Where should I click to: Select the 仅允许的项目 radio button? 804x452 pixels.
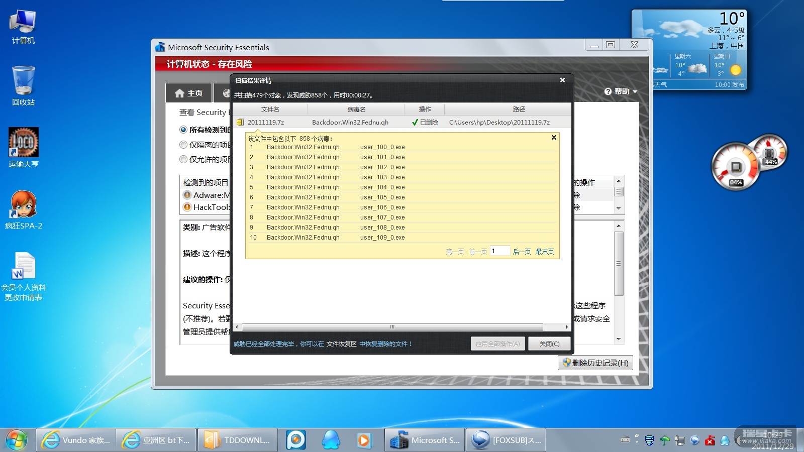click(x=183, y=159)
